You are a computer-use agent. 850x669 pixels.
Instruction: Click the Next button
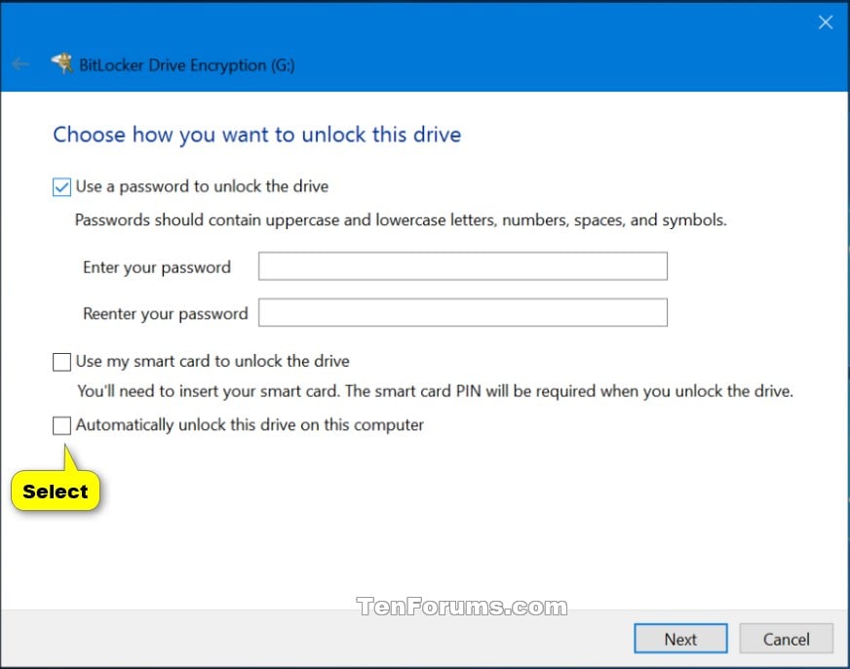pyautogui.click(x=680, y=639)
